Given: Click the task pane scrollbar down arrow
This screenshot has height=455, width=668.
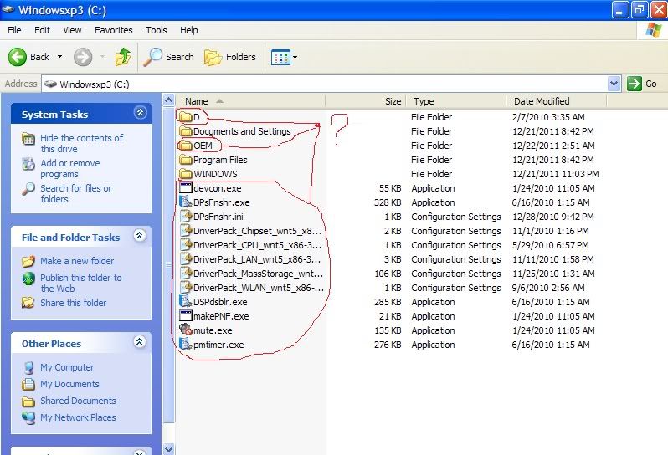Looking at the screenshot, I should (x=169, y=449).
